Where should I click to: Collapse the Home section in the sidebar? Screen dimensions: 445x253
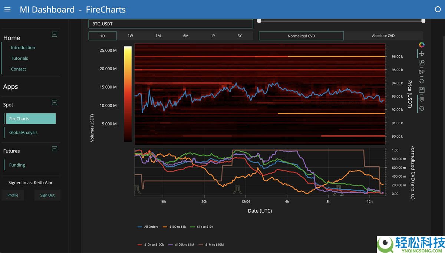point(54,34)
